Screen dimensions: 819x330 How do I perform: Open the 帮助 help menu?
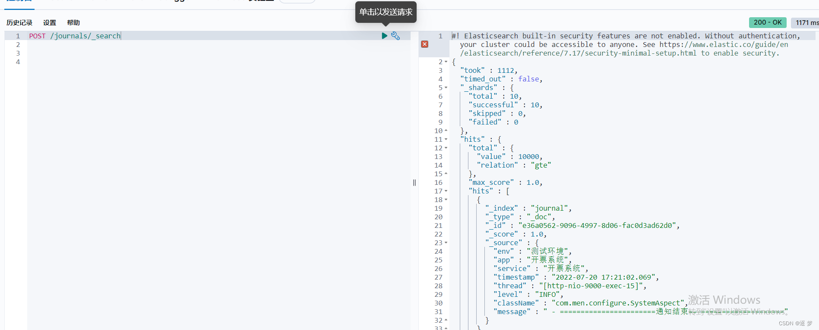73,22
